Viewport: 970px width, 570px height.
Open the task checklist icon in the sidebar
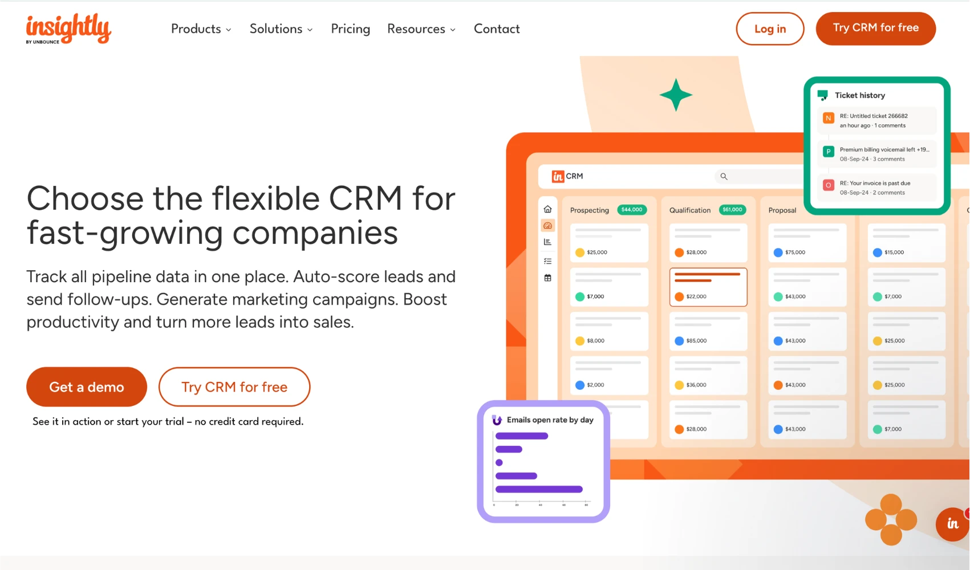(547, 261)
